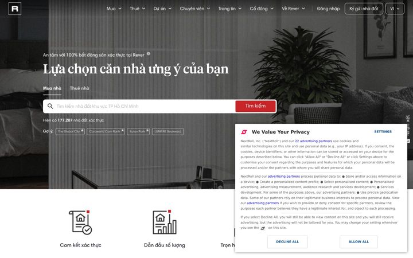Click the small NextRoll icon in text

pos(263,228)
